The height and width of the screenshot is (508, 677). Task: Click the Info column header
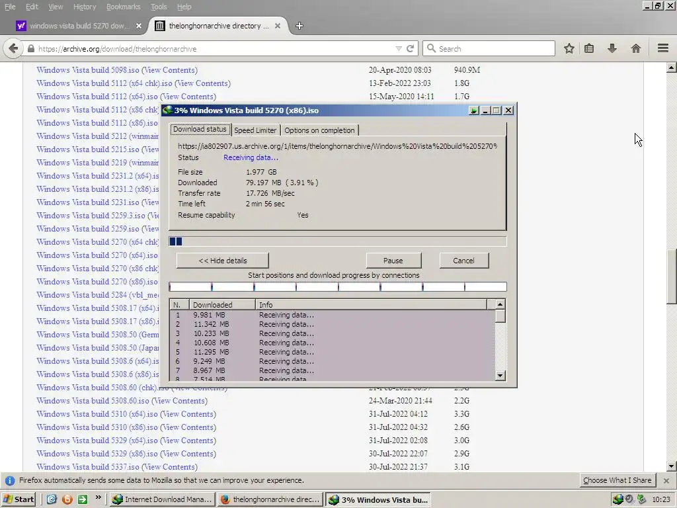pyautogui.click(x=371, y=304)
